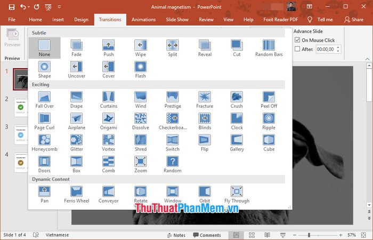Select the Fly Through transition
The height and width of the screenshot is (240, 373).
(237, 194)
